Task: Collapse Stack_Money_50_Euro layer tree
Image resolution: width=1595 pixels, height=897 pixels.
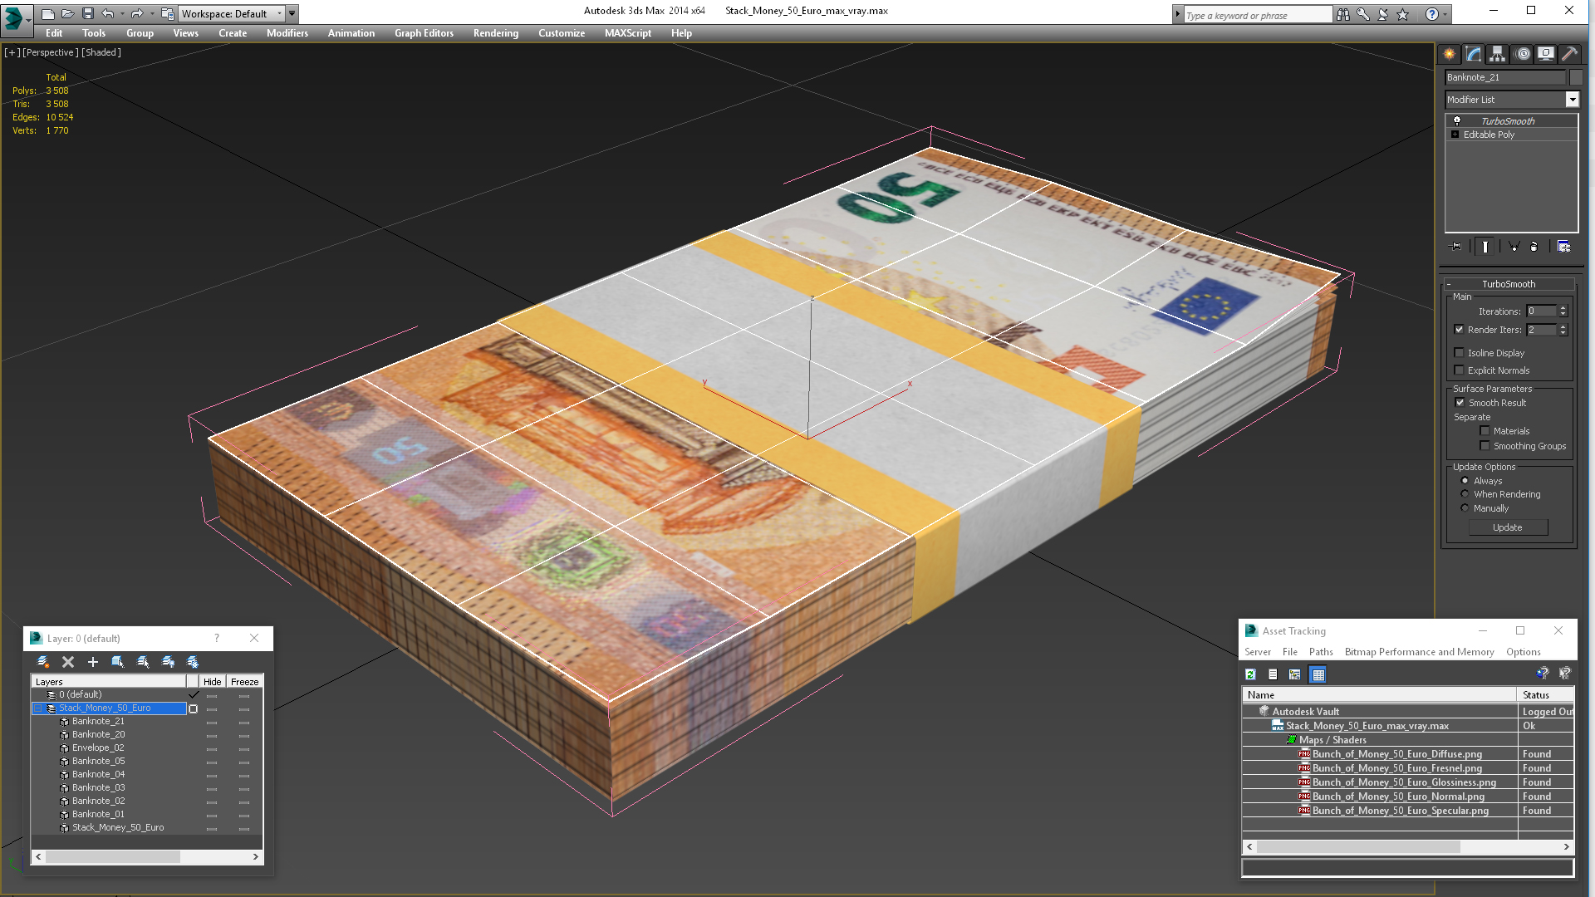Action: coord(37,708)
